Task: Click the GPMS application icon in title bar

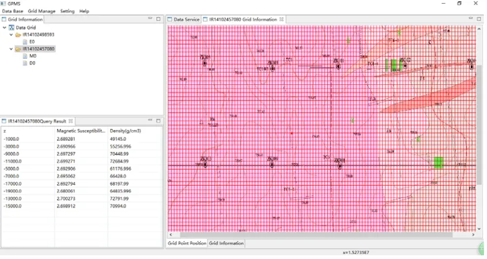Action: pos(4,4)
